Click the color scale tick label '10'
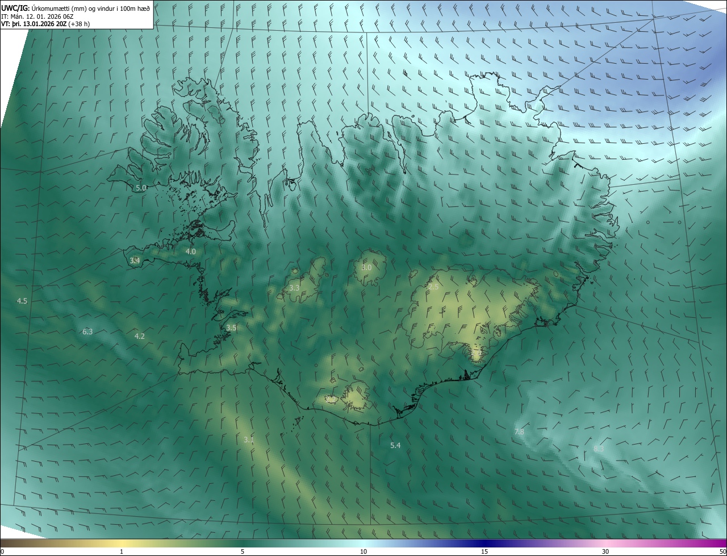 pyautogui.click(x=363, y=552)
